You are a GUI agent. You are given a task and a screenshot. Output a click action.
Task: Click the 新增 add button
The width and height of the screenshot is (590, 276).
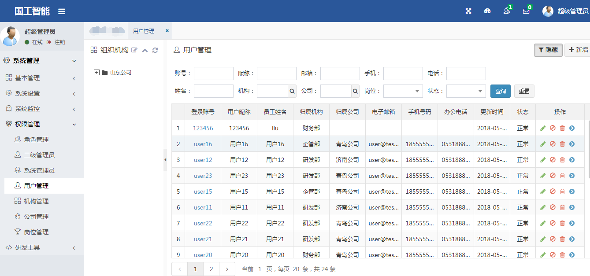pyautogui.click(x=578, y=50)
